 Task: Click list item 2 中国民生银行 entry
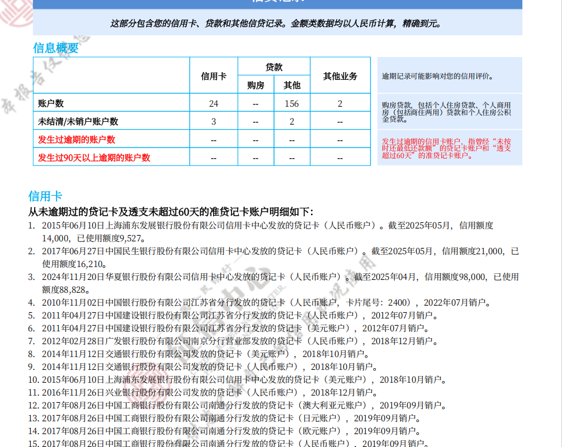273,258
